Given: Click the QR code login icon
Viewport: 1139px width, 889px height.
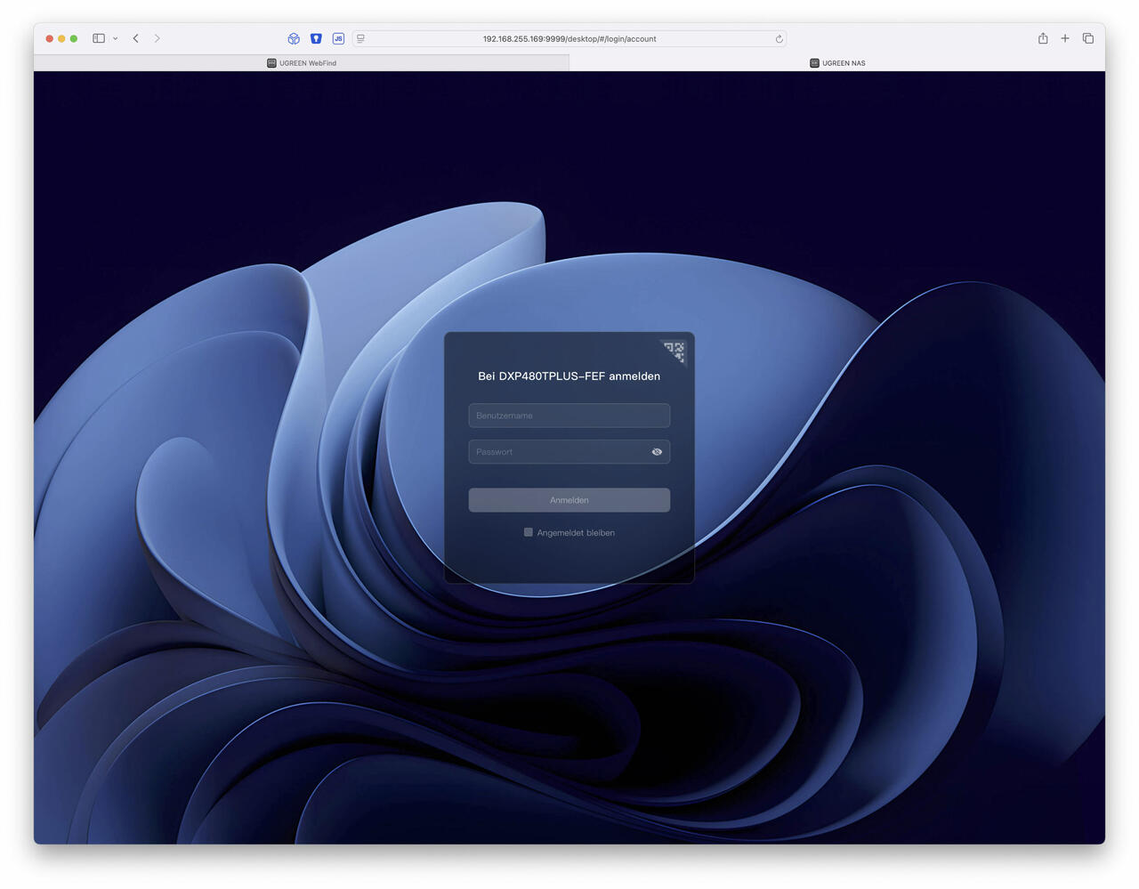Looking at the screenshot, I should click(675, 351).
